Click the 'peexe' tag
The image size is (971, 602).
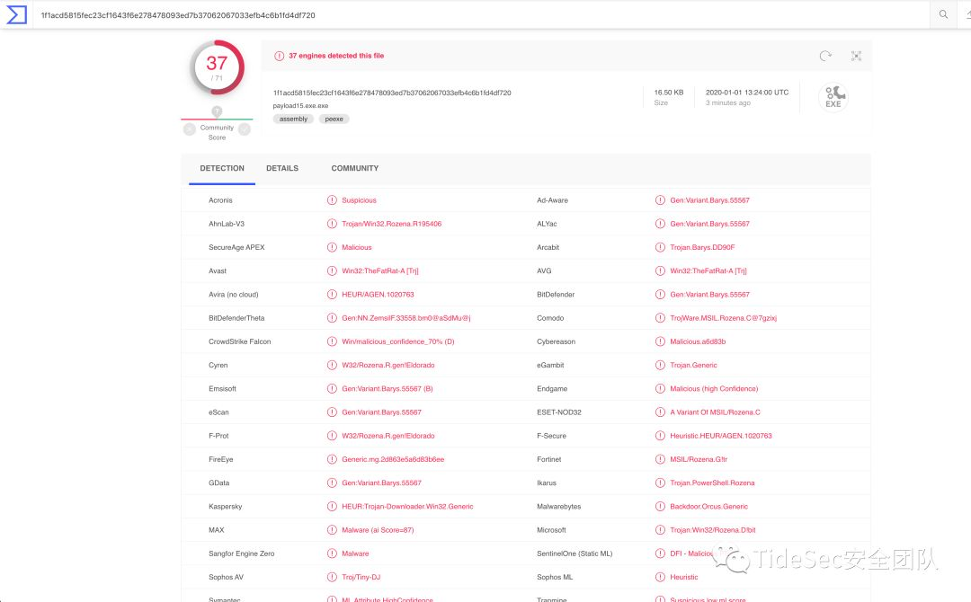pyautogui.click(x=334, y=119)
